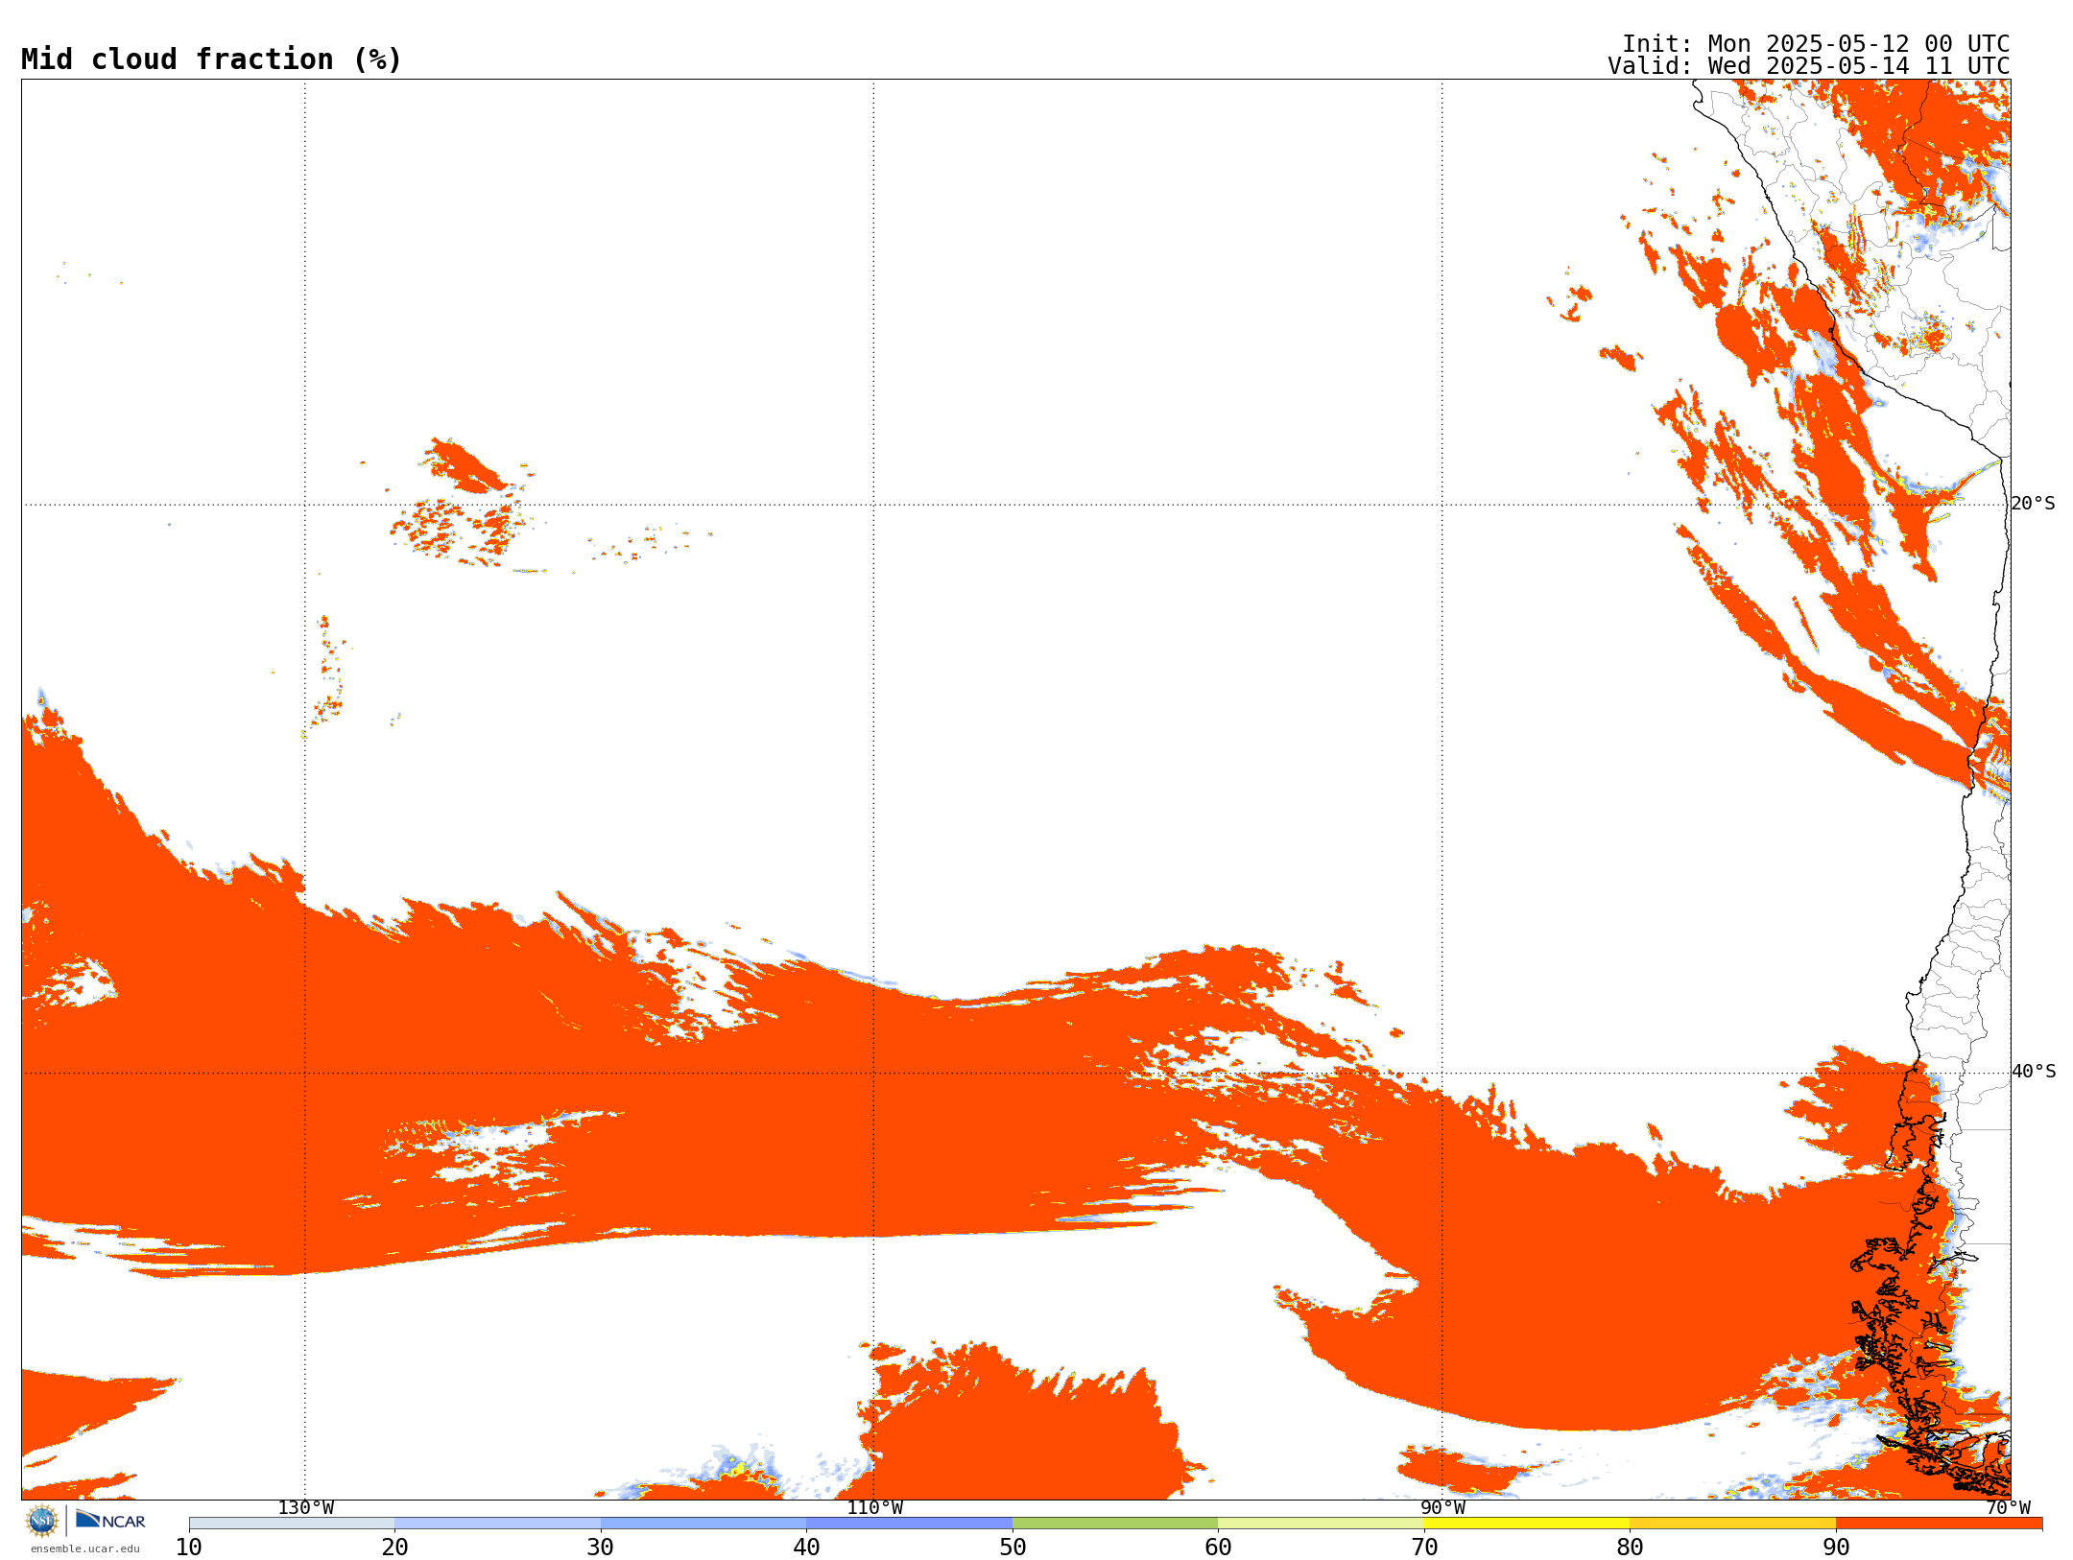Click the NSF logo icon
Image resolution: width=2073 pixels, height=1560 pixels.
click(x=42, y=1521)
